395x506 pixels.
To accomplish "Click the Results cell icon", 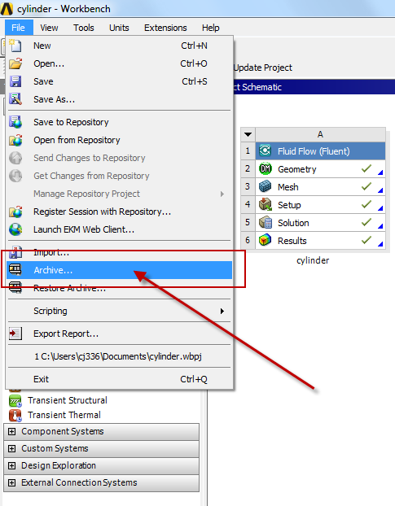I will coord(266,241).
